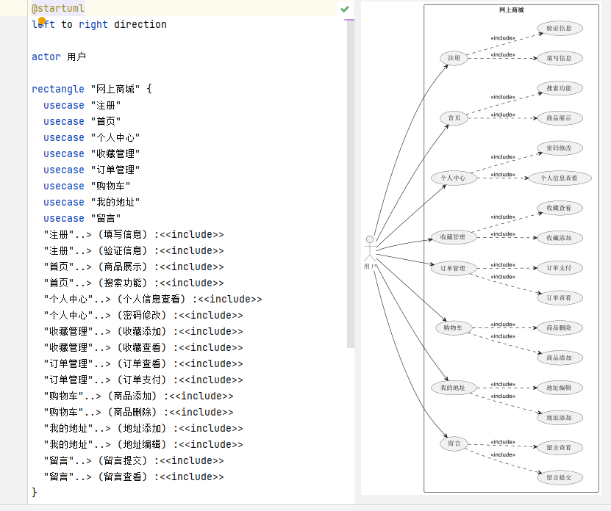Click the closing brace '}' code line
This screenshot has width=611, height=511.
[35, 493]
